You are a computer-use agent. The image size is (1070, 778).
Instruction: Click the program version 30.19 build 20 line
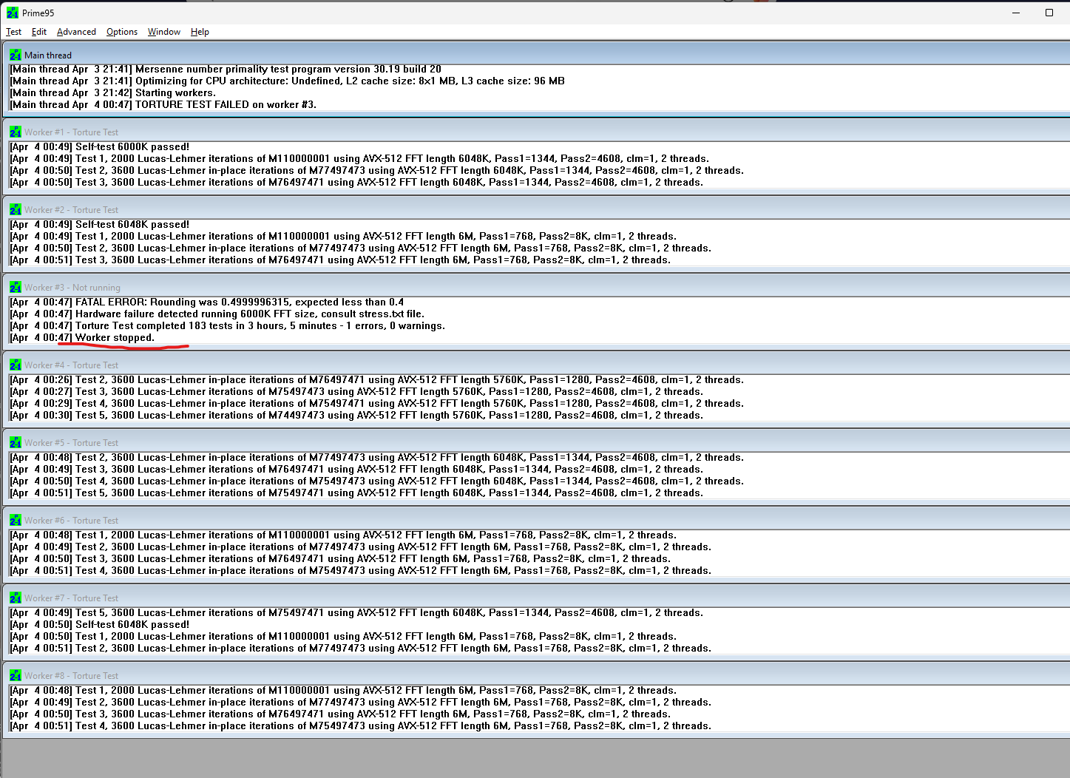225,70
